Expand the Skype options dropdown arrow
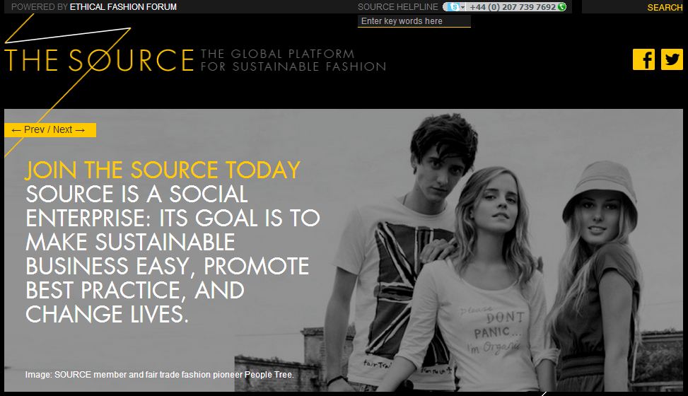This screenshot has width=688, height=396. click(x=462, y=8)
